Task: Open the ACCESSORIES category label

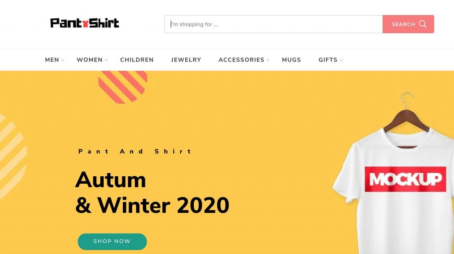Action: point(241,60)
